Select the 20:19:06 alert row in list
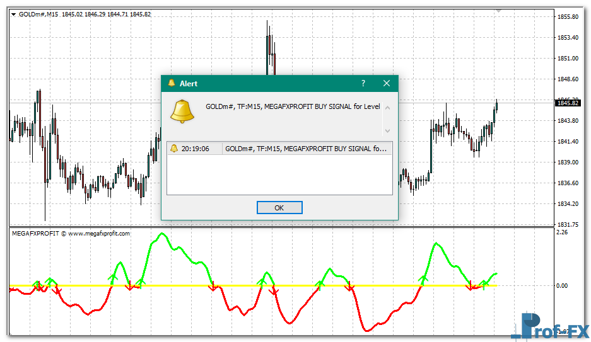Viewport: 591px width, 342px height. point(279,149)
